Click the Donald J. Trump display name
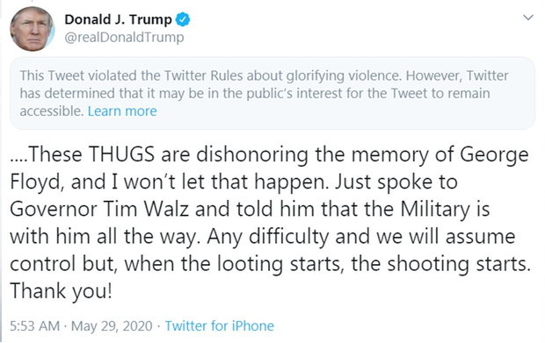Image resolution: width=545 pixels, height=343 pixels. [x=118, y=19]
